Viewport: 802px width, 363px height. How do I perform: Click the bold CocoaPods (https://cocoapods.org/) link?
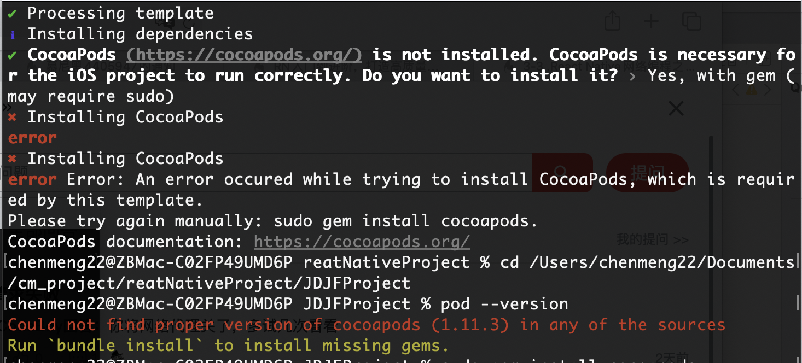coord(244,55)
